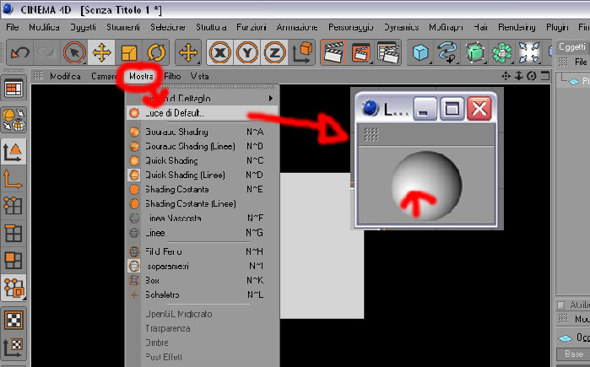Image resolution: width=590 pixels, height=367 pixels.
Task: Toggle X axis lock
Action: click(220, 52)
